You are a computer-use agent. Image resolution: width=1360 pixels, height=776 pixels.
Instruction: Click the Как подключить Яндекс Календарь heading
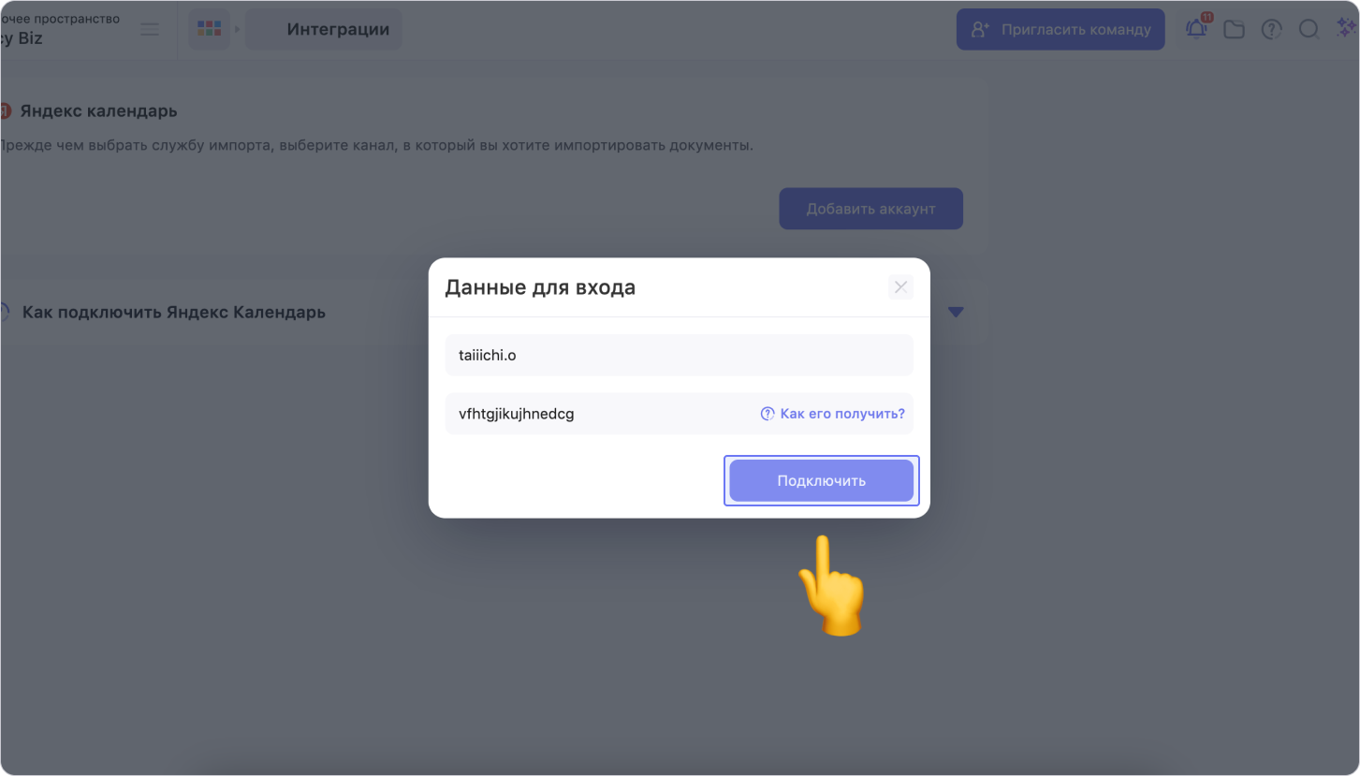pyautogui.click(x=174, y=312)
